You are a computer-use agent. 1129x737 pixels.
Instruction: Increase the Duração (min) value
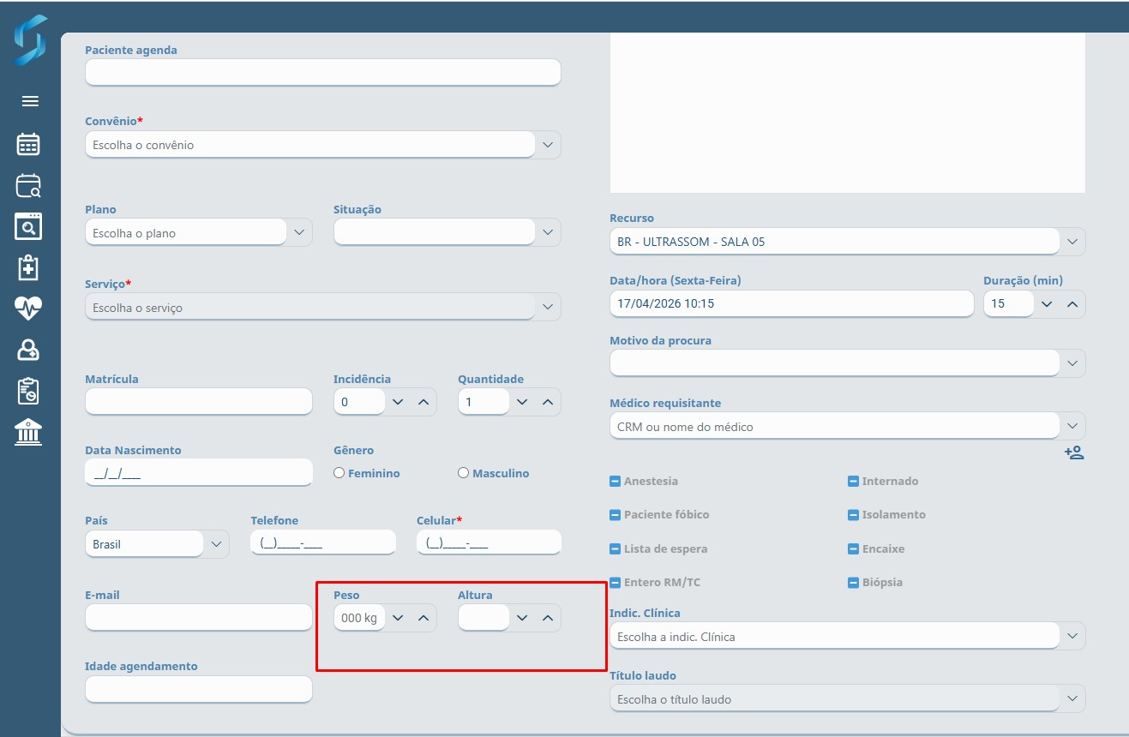point(1072,303)
